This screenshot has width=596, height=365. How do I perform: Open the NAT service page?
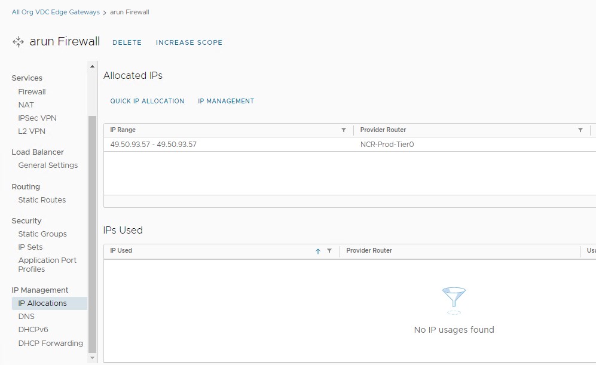26,105
